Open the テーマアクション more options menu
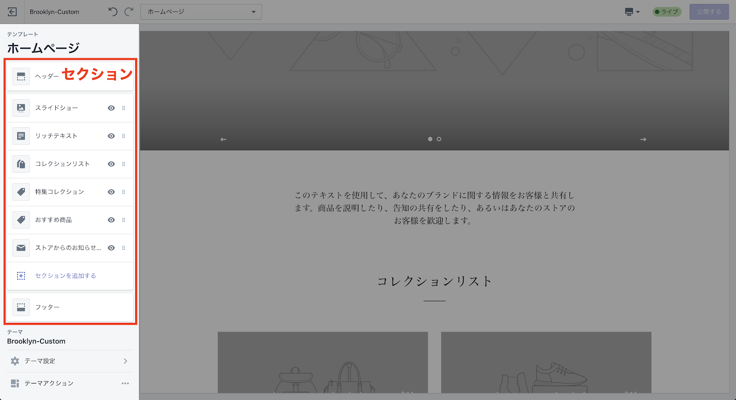The image size is (736, 400). point(125,383)
